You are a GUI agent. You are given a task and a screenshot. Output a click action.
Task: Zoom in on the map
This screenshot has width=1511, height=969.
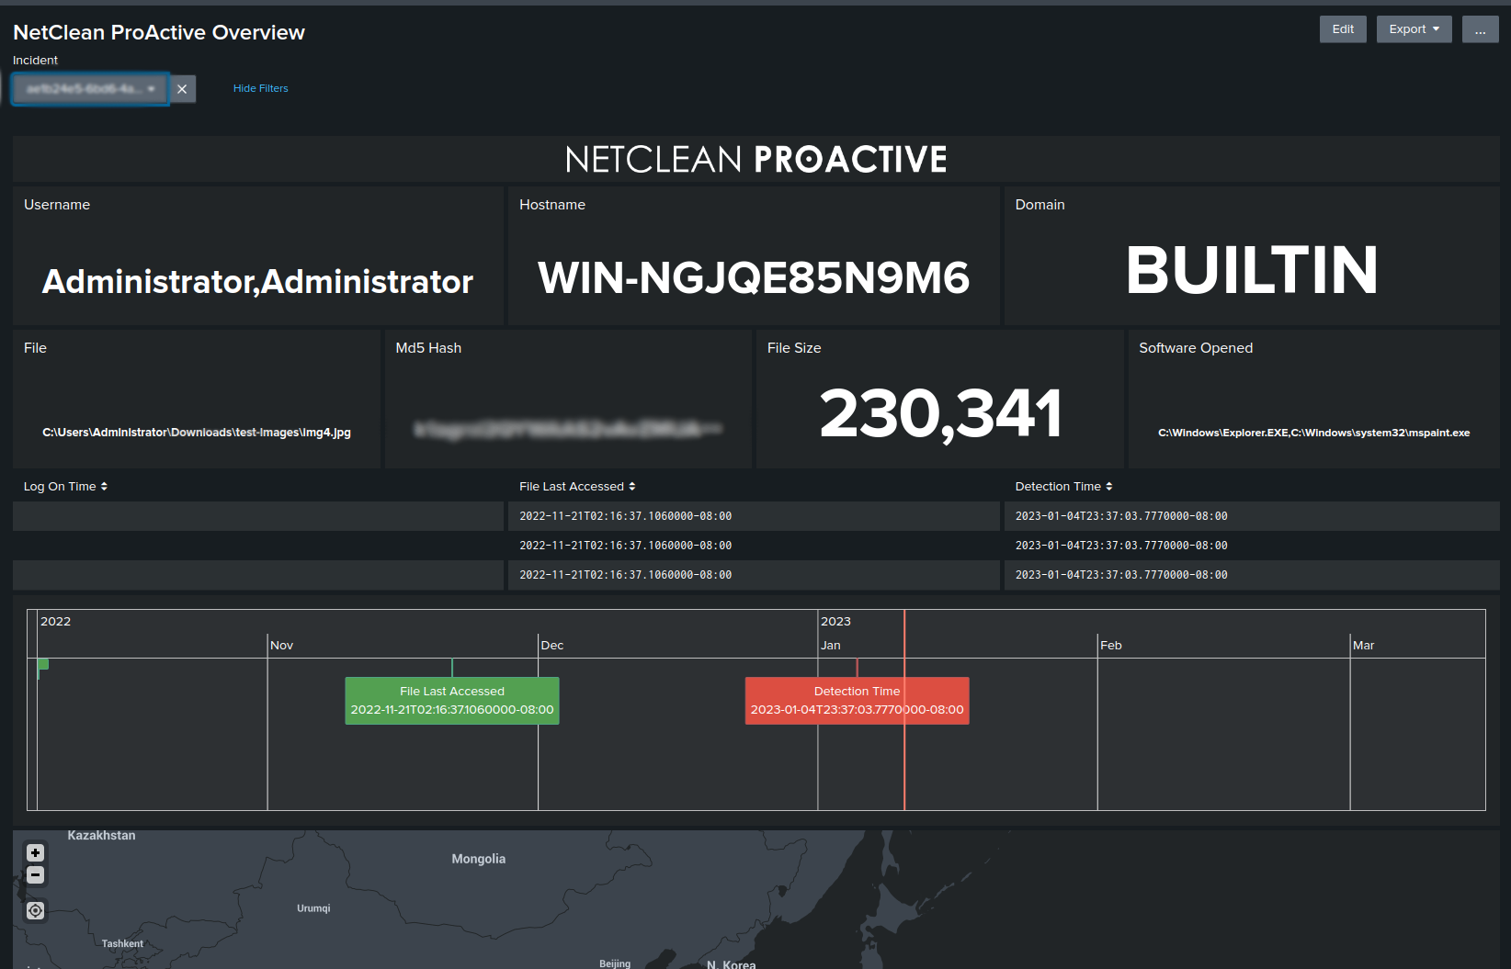(x=35, y=852)
